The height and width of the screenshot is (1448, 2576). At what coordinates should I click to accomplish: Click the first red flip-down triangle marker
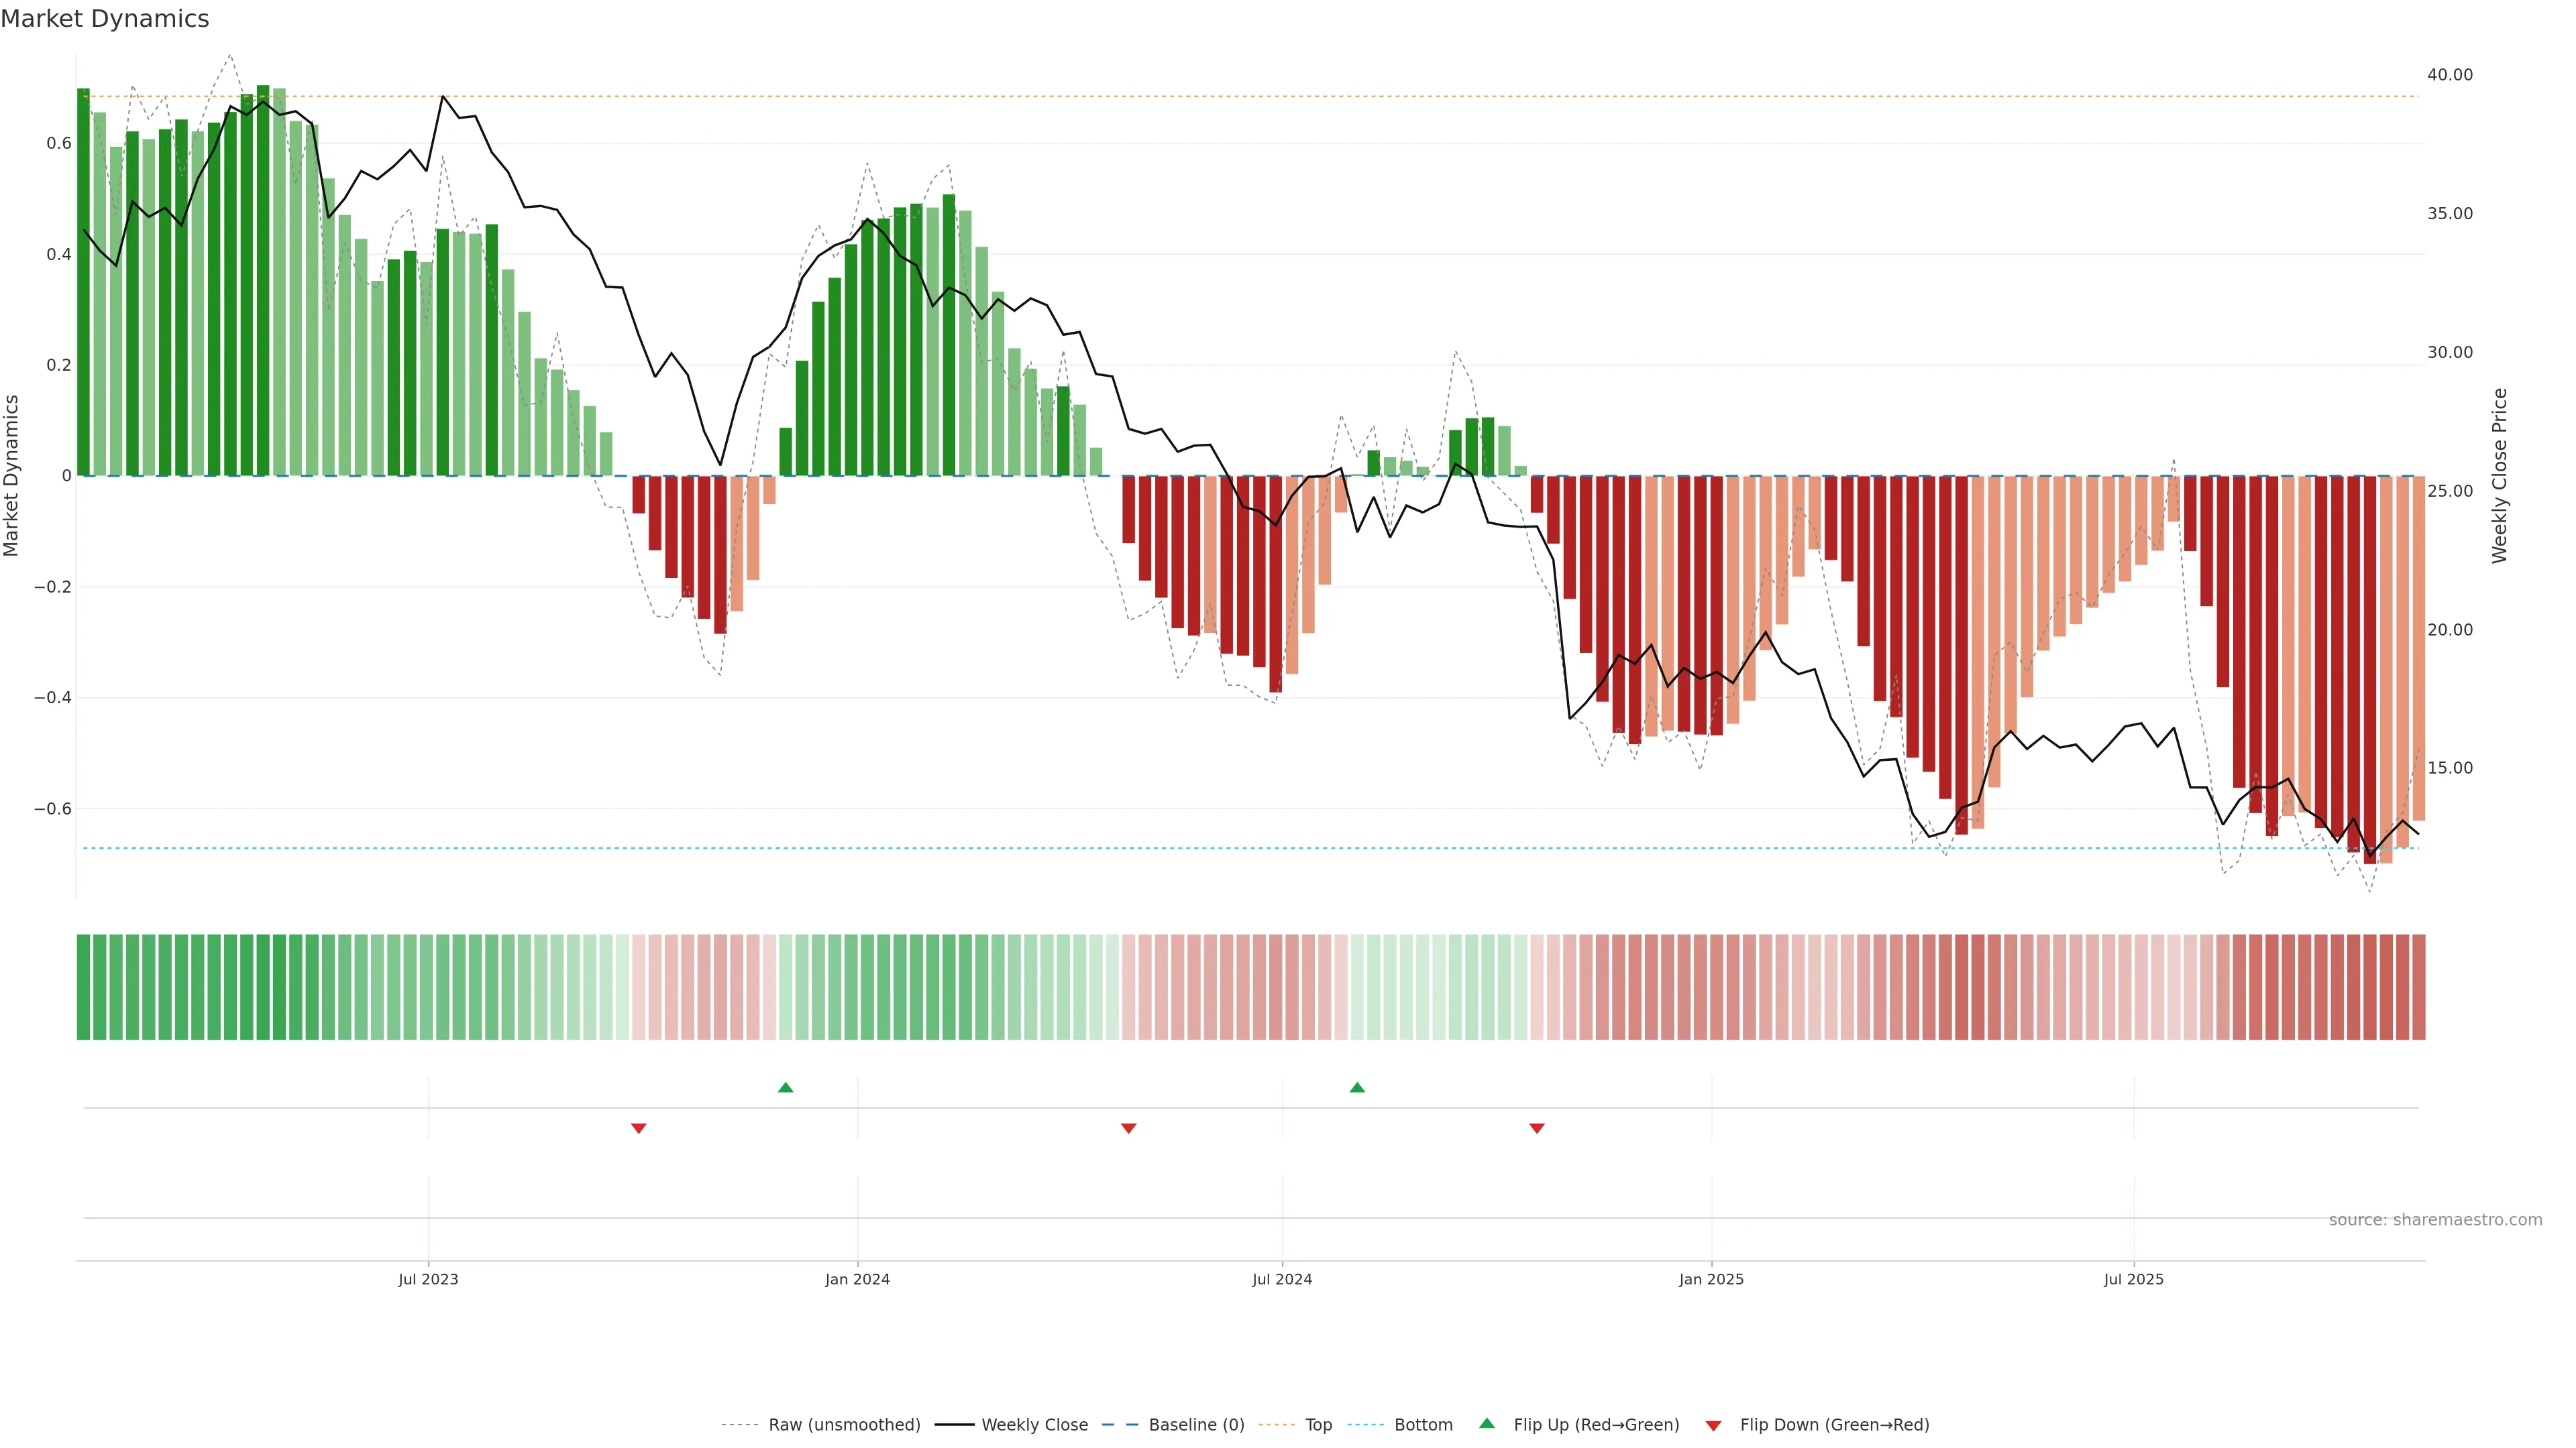coord(639,1128)
